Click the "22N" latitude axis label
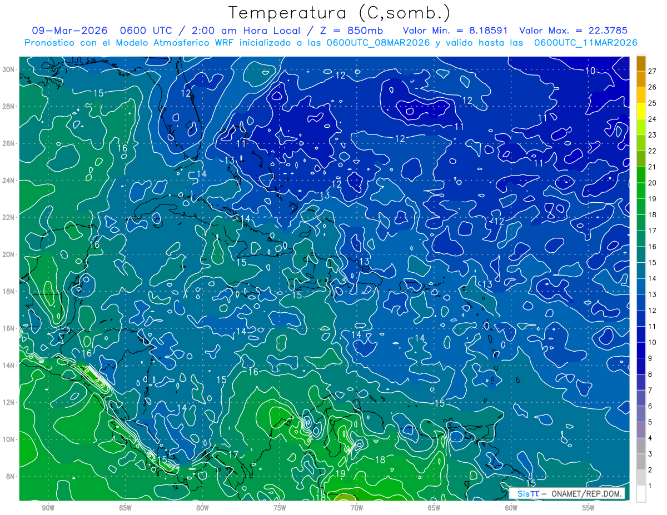This screenshot has width=667, height=515. (x=8, y=217)
